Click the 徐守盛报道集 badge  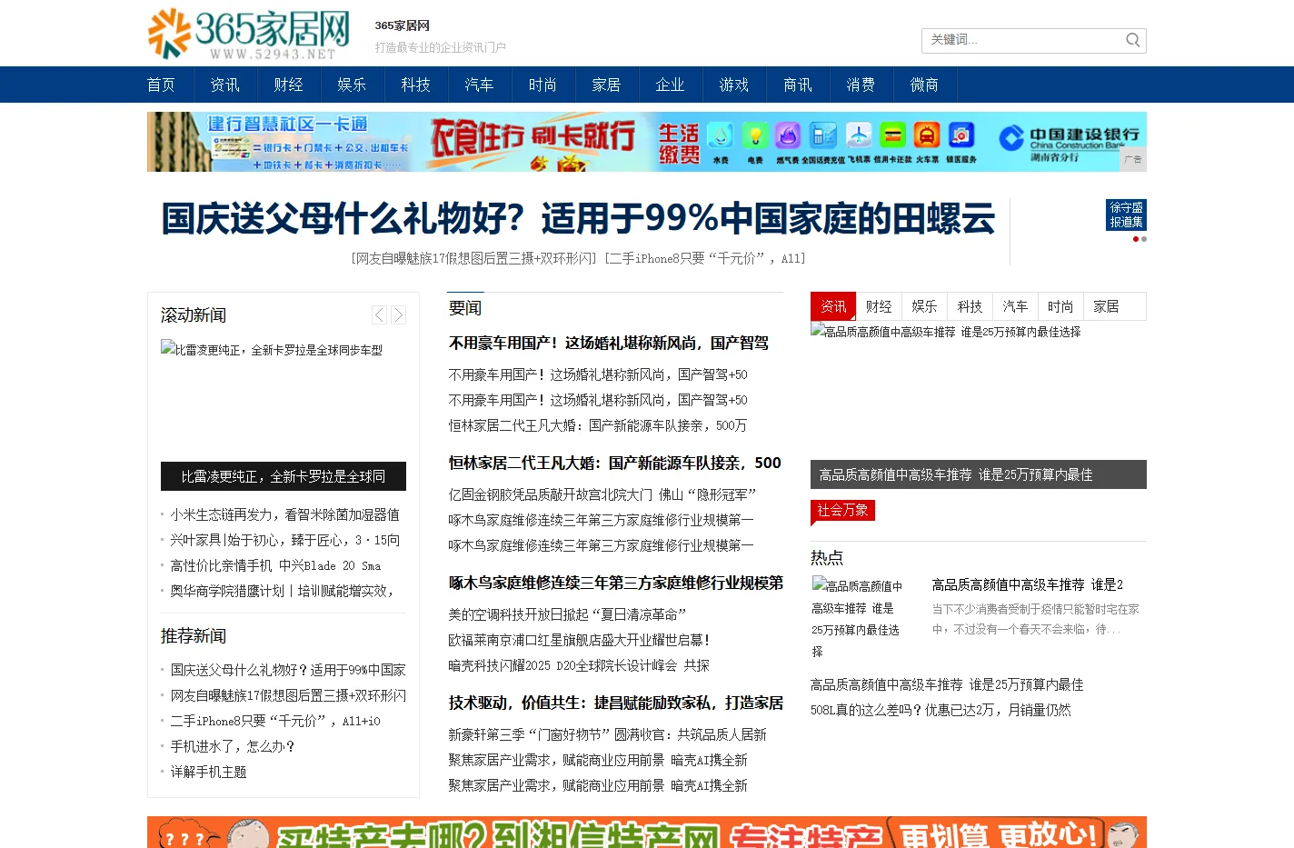point(1126,214)
